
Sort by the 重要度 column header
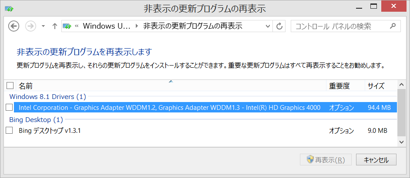coord(346,86)
